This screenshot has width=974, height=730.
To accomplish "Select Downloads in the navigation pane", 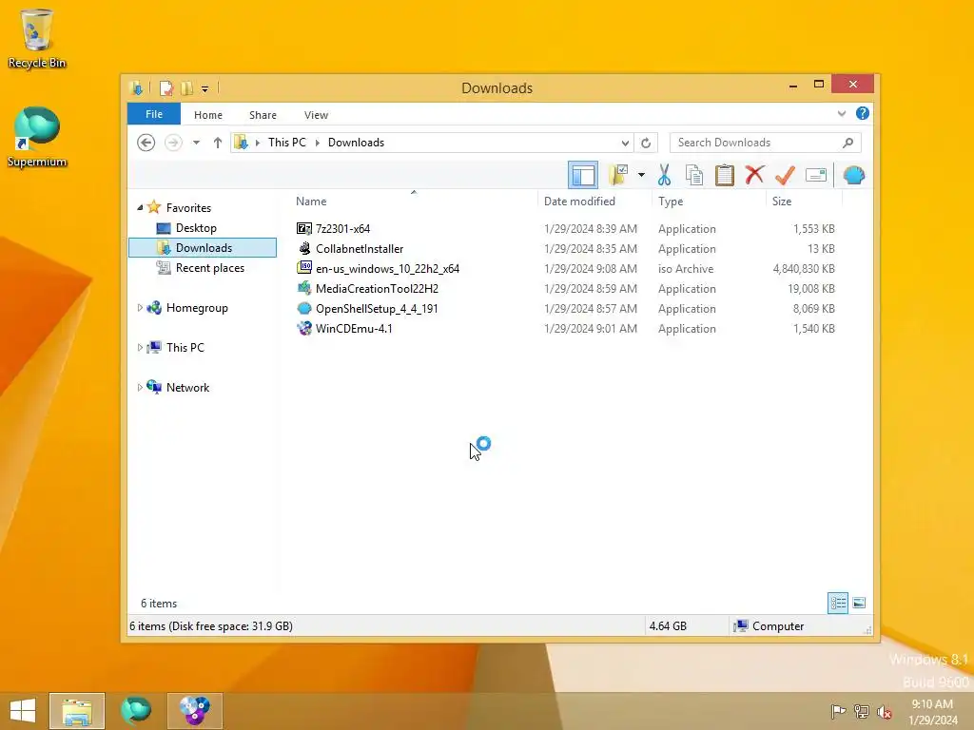I will click(203, 248).
